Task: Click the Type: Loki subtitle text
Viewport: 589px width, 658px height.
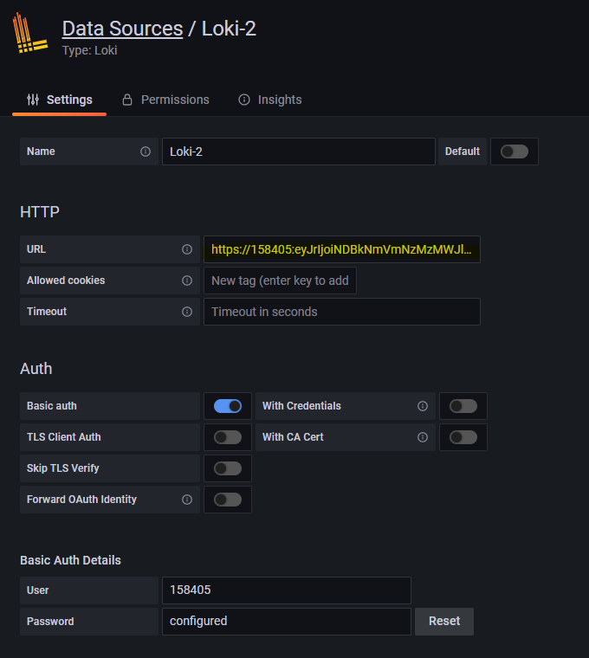Action: (x=90, y=50)
